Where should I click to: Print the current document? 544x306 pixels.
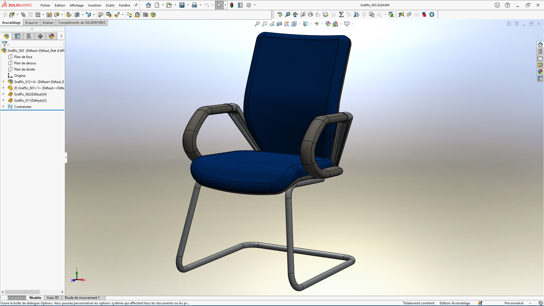pos(194,5)
